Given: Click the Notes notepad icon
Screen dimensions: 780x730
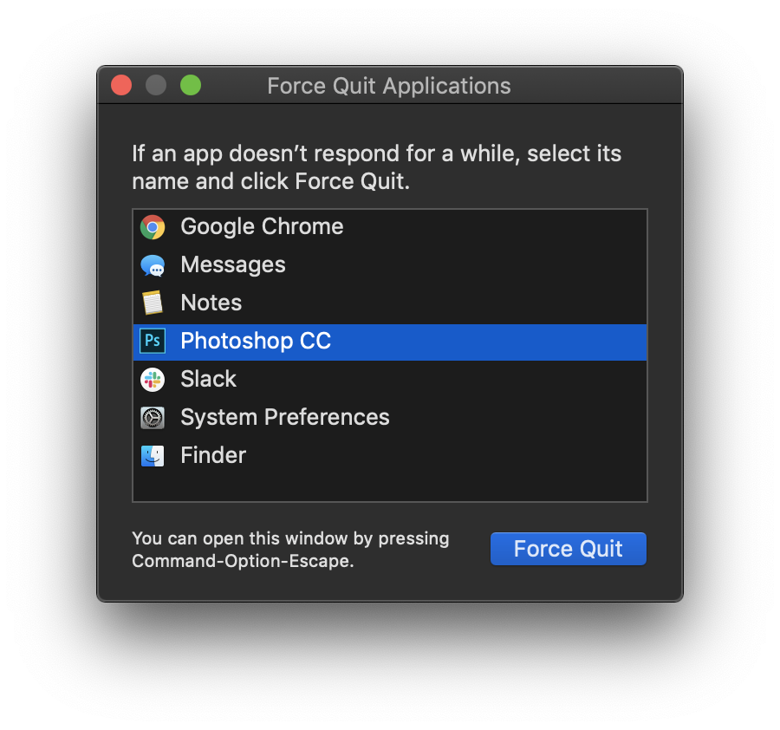Looking at the screenshot, I should click(x=153, y=303).
